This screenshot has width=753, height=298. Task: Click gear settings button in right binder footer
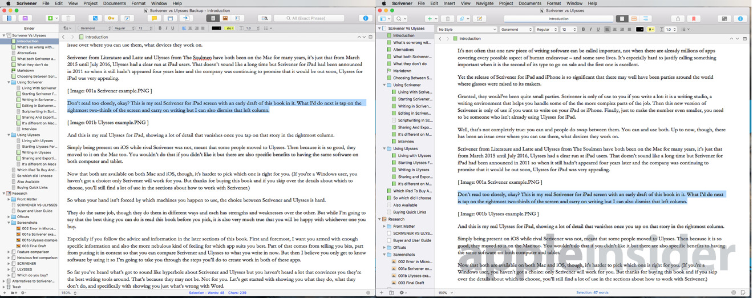402,293
